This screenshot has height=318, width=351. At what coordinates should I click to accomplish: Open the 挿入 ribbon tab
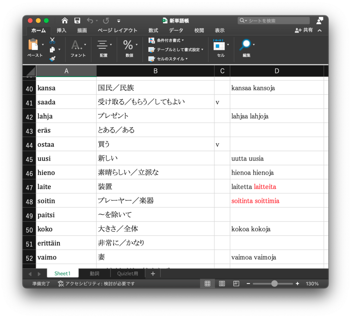pyautogui.click(x=62, y=31)
